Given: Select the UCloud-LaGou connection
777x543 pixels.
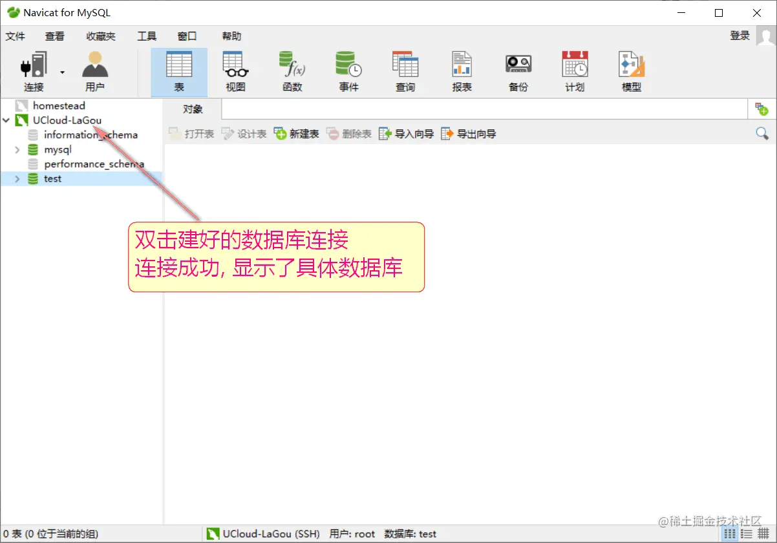Looking at the screenshot, I should click(67, 120).
